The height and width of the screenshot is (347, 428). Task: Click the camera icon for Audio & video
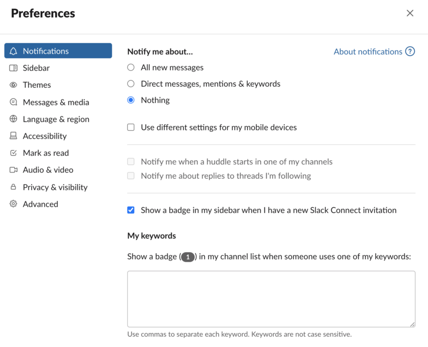(13, 170)
